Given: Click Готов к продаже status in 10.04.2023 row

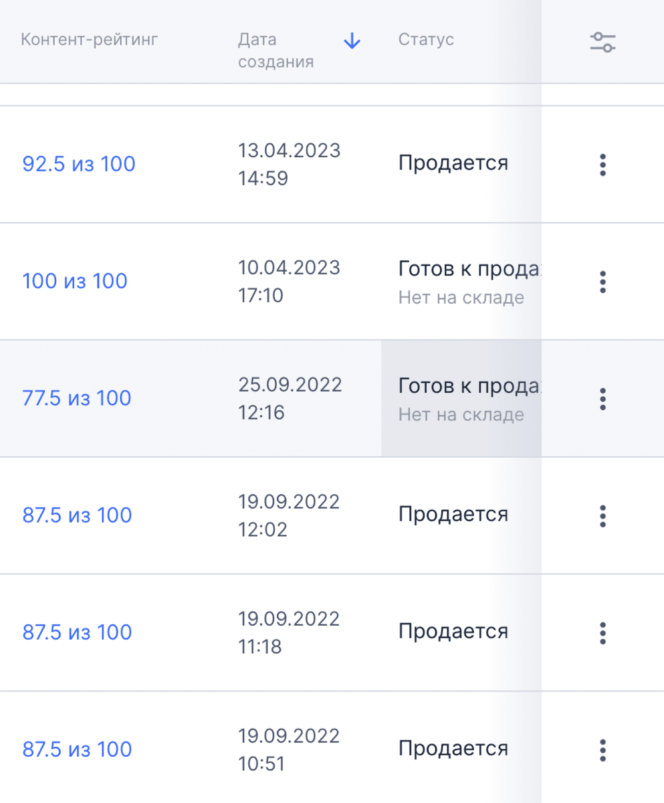Looking at the screenshot, I should (x=469, y=270).
